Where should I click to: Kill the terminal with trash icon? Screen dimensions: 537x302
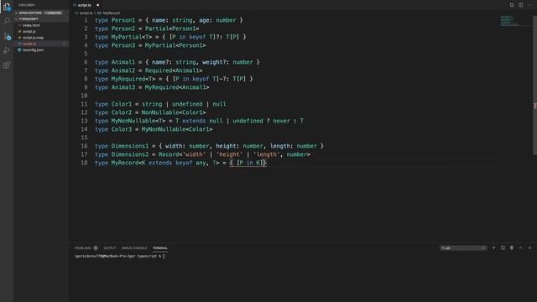tap(512, 248)
